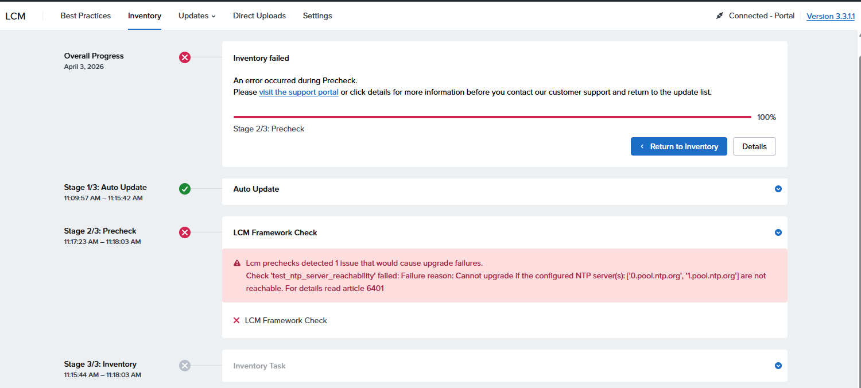
Task: Click the warning triangle icon in error banner
Action: (237, 263)
